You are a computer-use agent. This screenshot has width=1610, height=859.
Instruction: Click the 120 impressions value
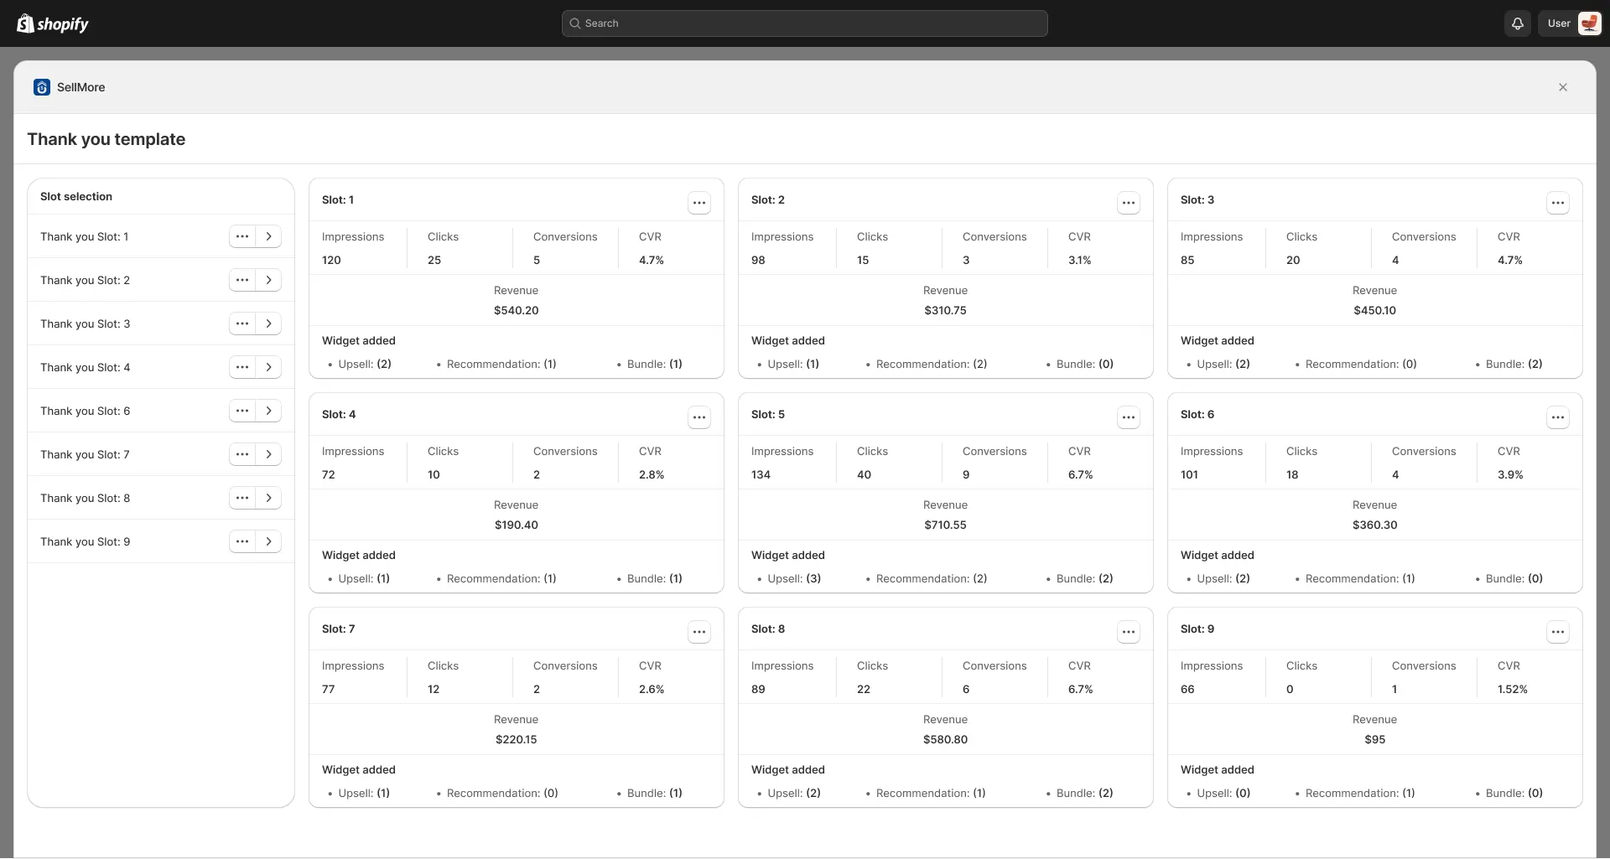pos(331,260)
